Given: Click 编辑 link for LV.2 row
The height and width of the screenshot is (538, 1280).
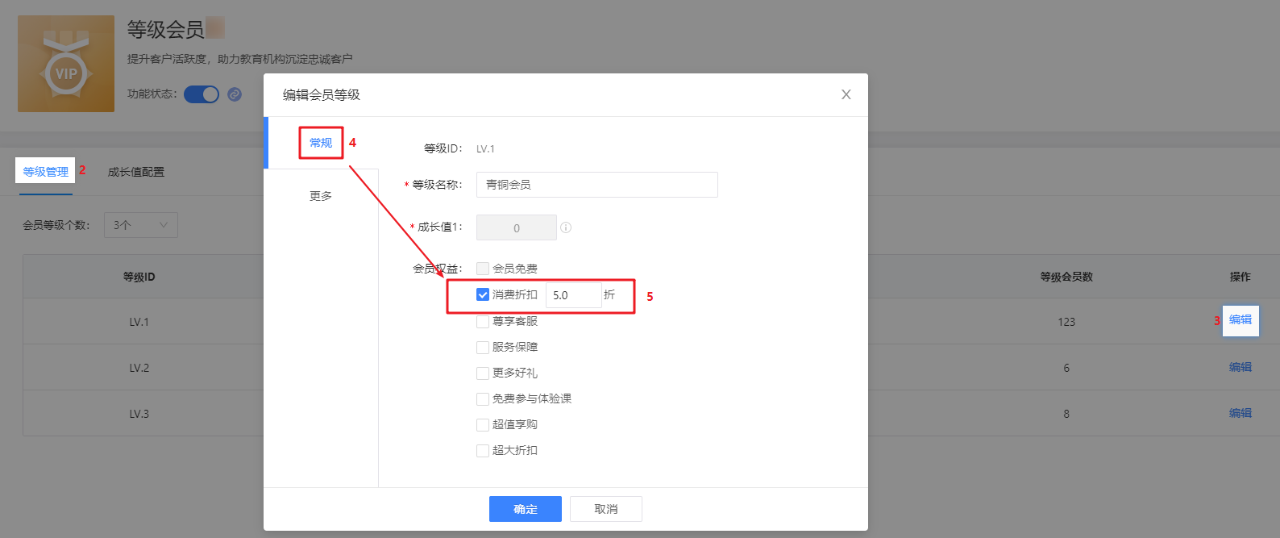Looking at the screenshot, I should tap(1241, 367).
